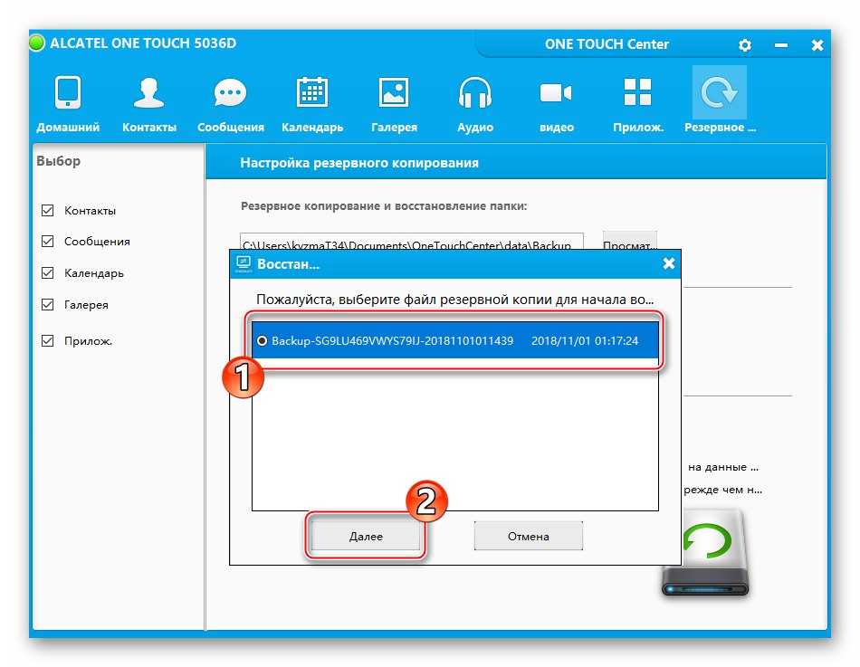
Task: Toggle the Календарь checkbox
Action: 48,272
